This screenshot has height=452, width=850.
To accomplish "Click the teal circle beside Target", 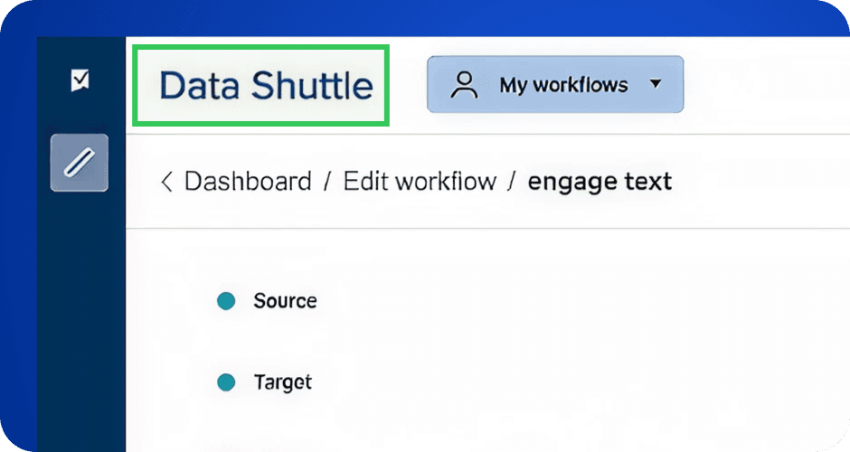I will click(x=226, y=382).
